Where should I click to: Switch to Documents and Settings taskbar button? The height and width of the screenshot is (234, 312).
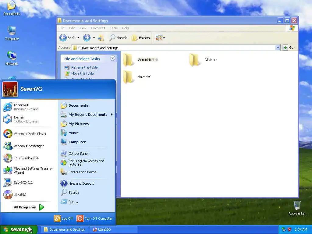coord(65,229)
